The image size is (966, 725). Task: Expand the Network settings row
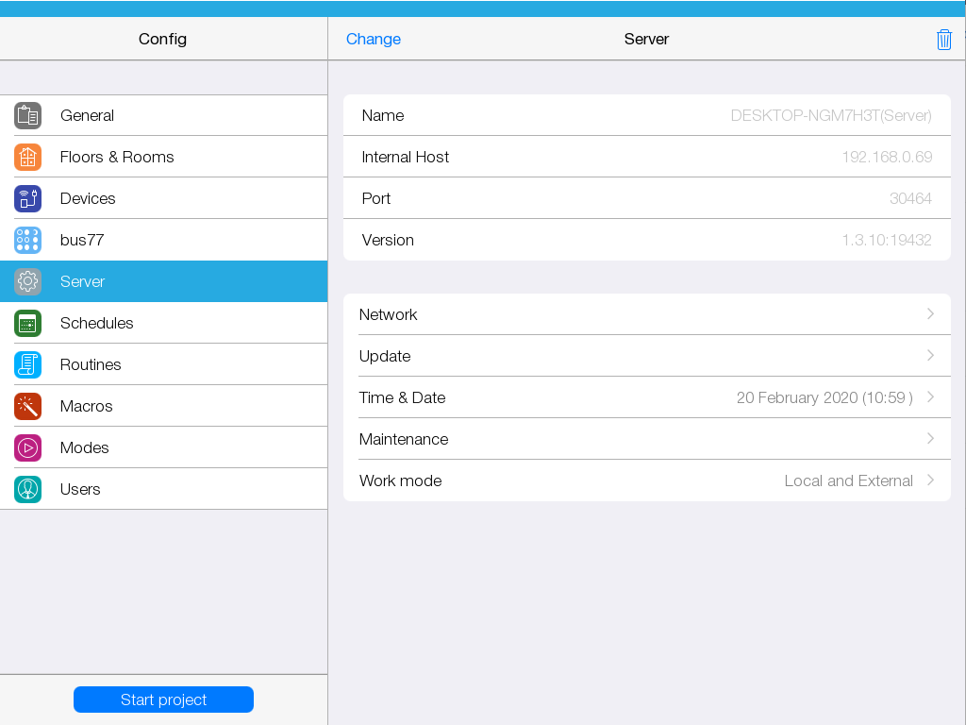[646, 314]
